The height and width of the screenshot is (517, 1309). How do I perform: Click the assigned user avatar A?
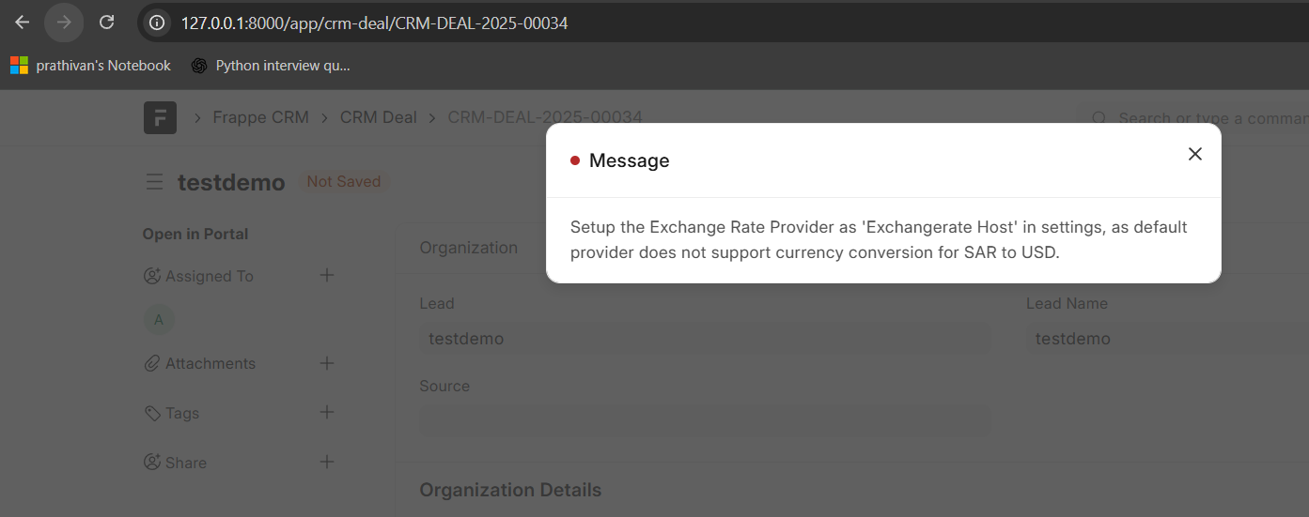(159, 320)
